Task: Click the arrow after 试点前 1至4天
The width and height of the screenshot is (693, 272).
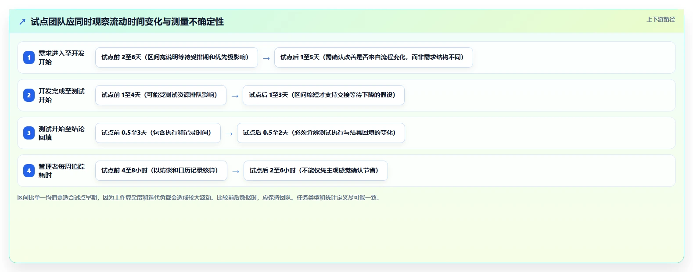Action: click(235, 96)
